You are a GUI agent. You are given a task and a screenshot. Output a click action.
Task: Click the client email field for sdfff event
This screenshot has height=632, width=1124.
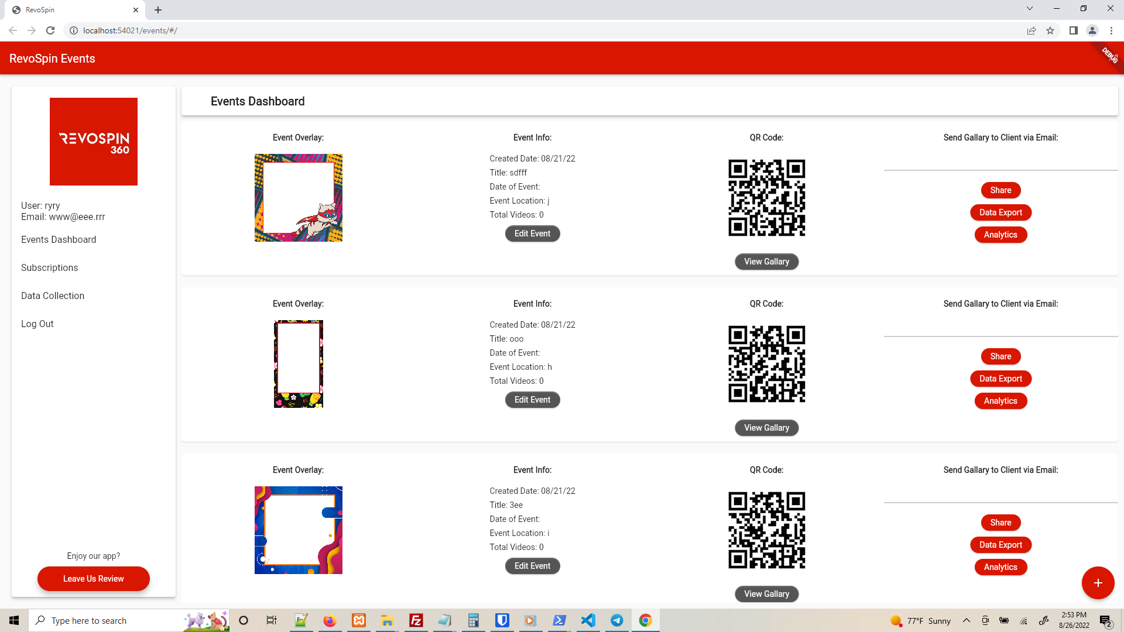(x=1000, y=159)
